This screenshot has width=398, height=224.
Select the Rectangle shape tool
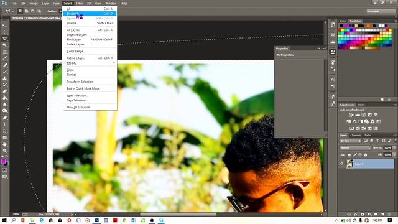tap(4, 138)
